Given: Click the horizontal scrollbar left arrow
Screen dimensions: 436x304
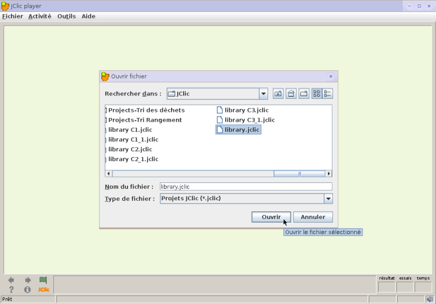Looking at the screenshot, I should [x=108, y=174].
